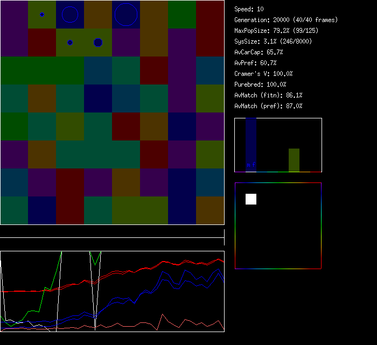Viewport: 377px width, 345px height.
Task: Click the AvCarCap: 65.7% value
Action: [259, 52]
